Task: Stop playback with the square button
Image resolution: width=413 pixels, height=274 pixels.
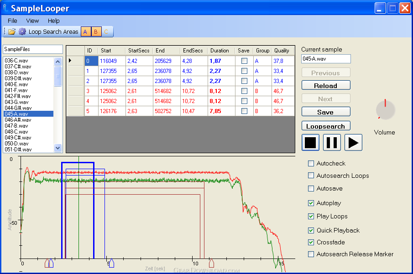Action: pyautogui.click(x=310, y=142)
